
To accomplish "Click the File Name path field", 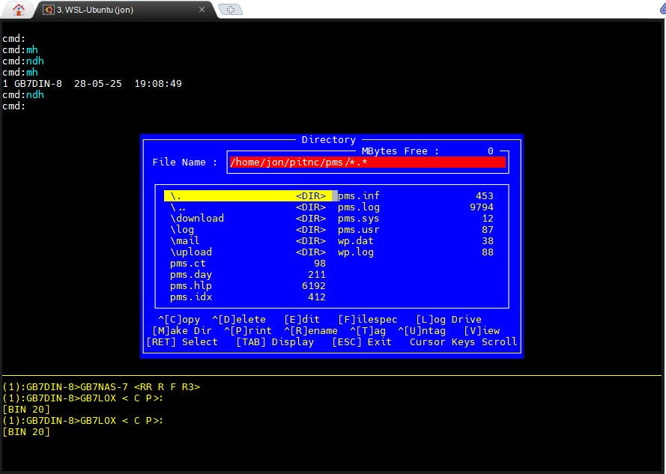I will (367, 162).
